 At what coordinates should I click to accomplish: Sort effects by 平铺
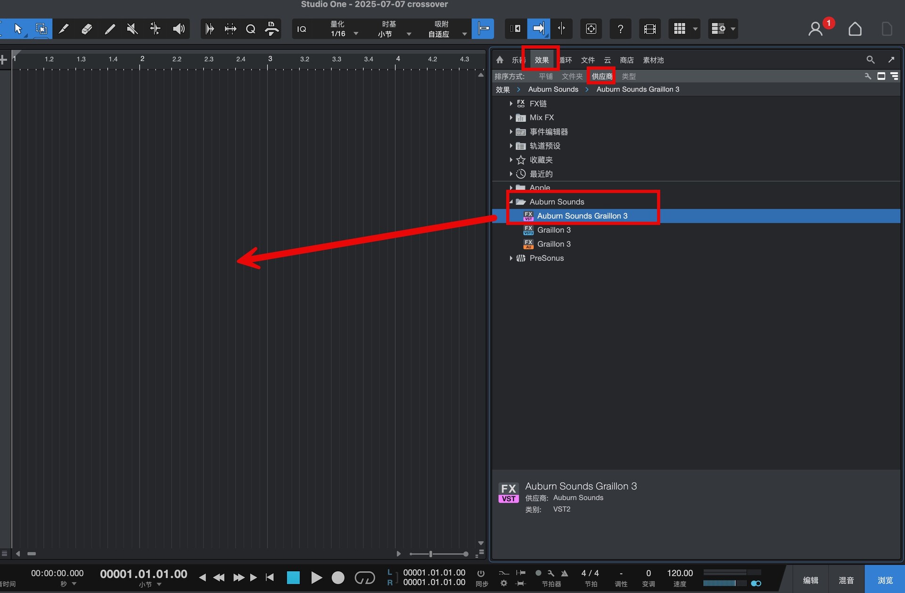point(546,76)
